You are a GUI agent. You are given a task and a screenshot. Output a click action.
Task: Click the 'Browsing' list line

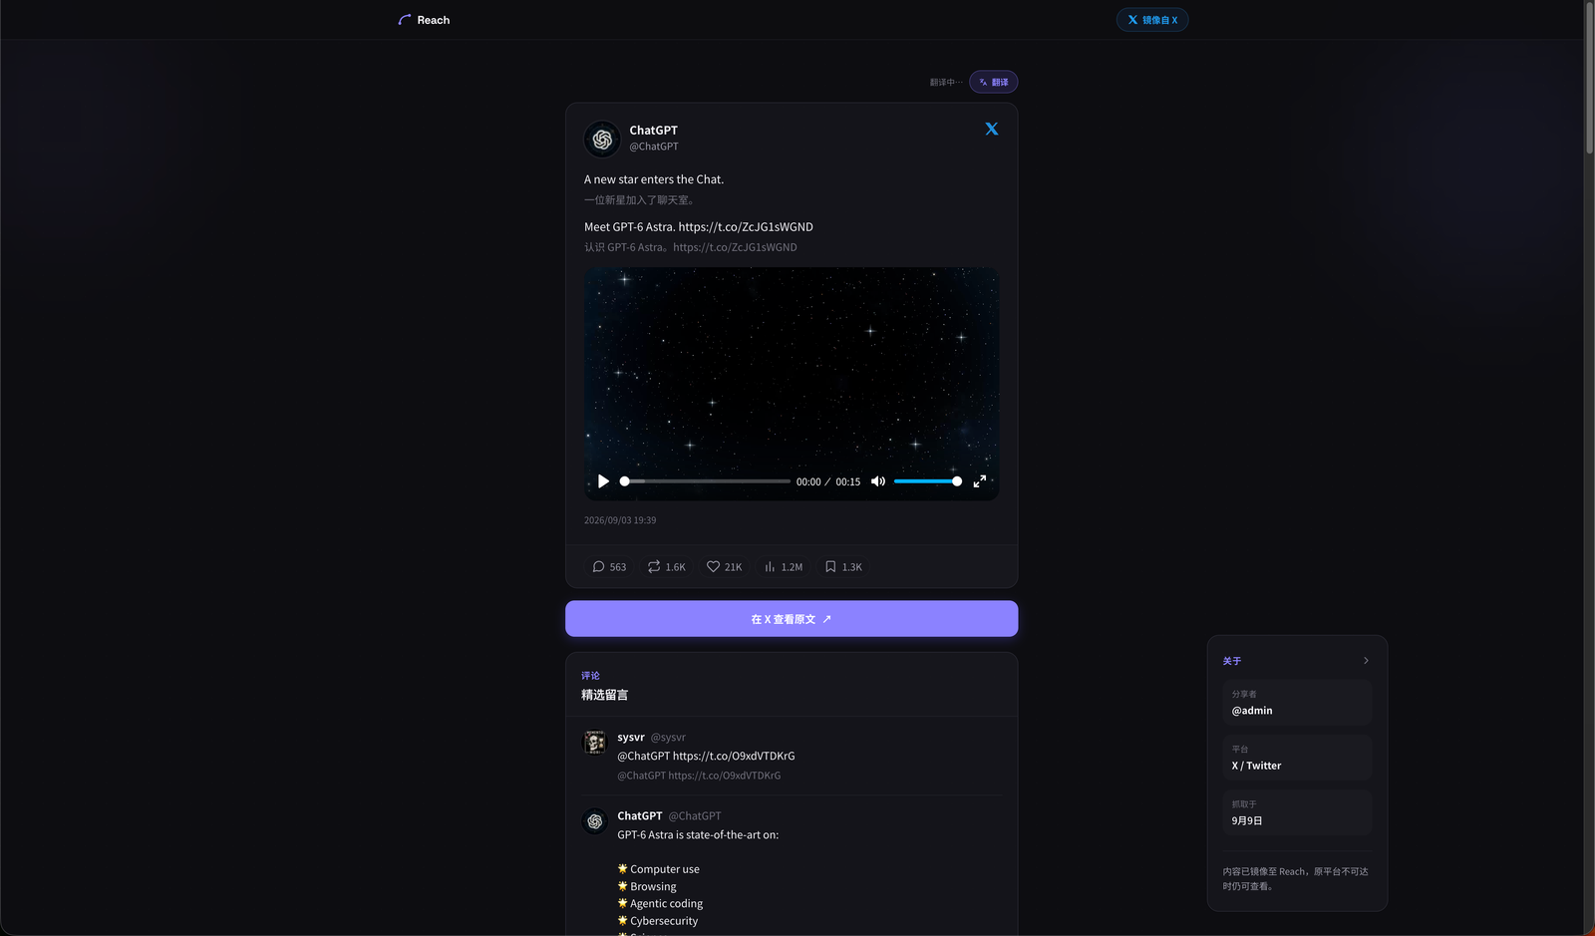(x=647, y=887)
